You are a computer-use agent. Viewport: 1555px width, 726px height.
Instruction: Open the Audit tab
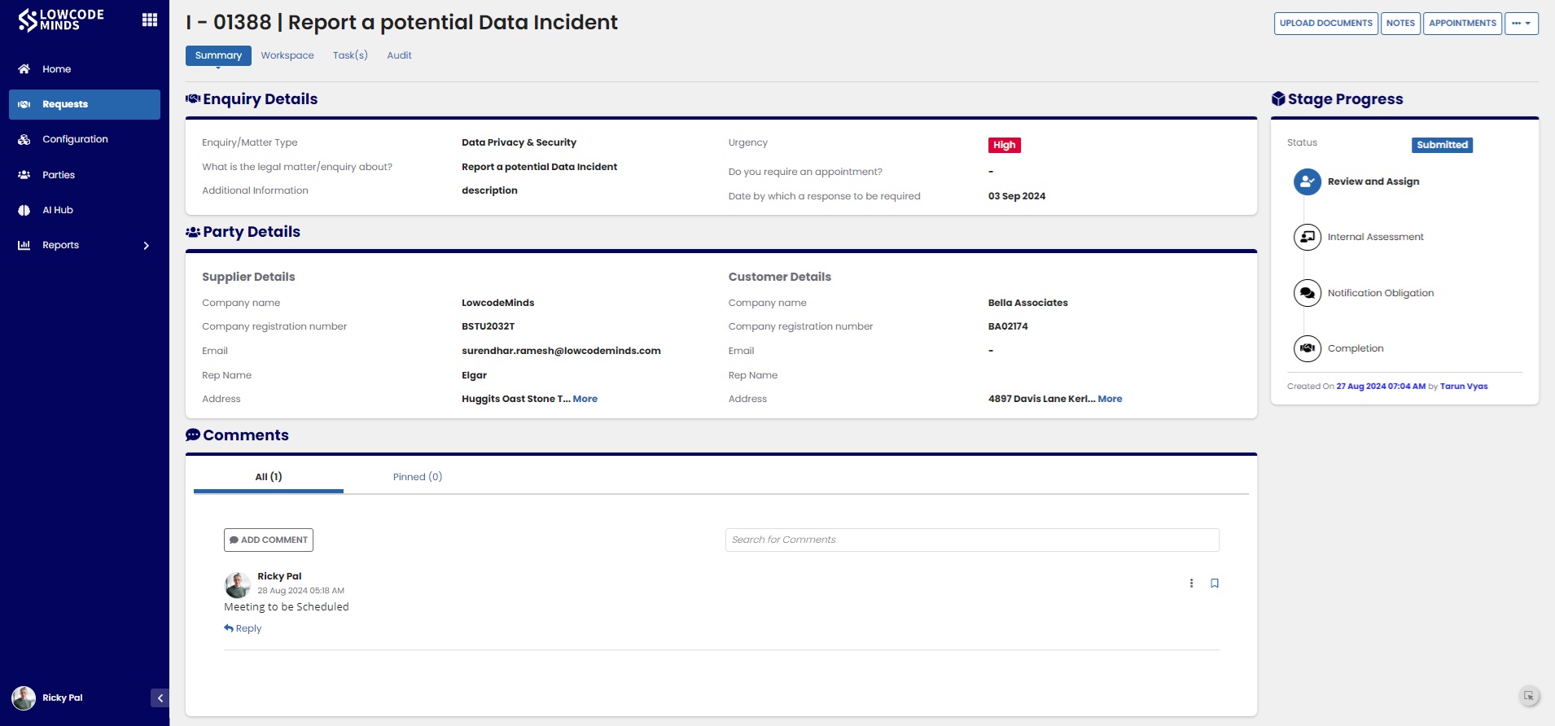click(x=399, y=55)
